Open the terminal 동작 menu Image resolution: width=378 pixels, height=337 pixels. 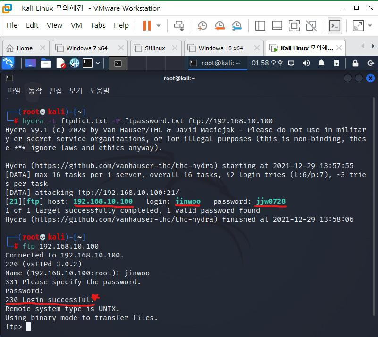(x=35, y=91)
